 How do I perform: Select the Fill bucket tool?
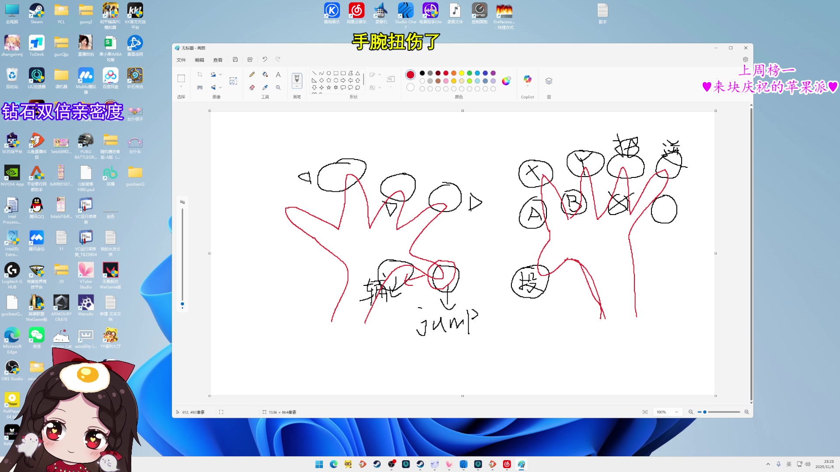pyautogui.click(x=265, y=75)
